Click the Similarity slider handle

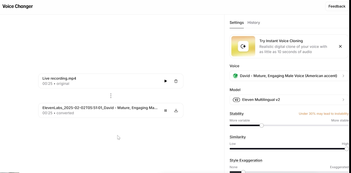click(346, 149)
